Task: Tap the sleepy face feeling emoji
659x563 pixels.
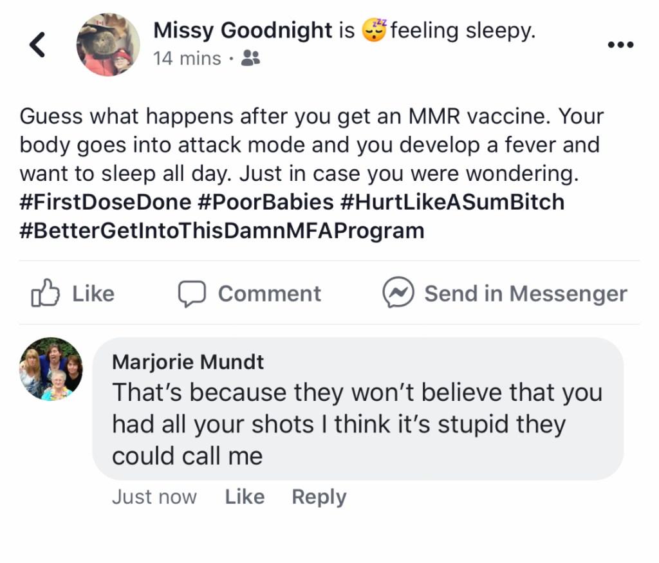Action: coord(373,30)
